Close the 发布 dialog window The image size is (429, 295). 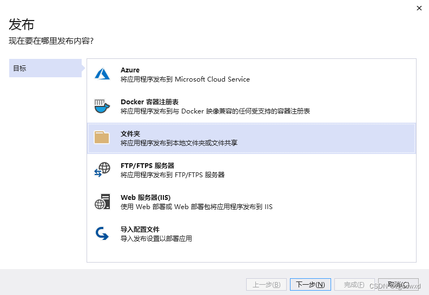click(419, 8)
